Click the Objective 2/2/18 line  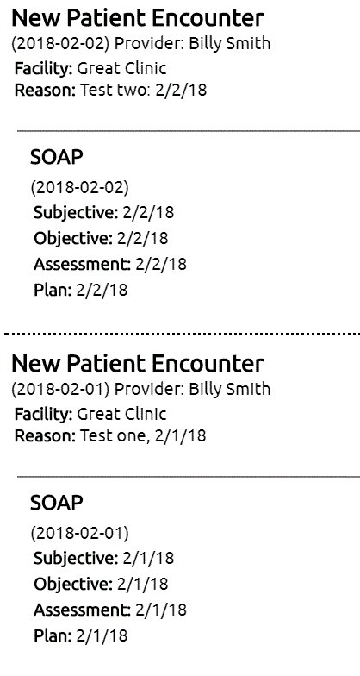[x=101, y=238]
